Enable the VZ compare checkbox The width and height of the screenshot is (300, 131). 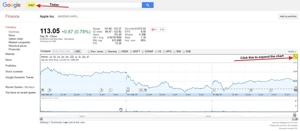(x=156, y=52)
